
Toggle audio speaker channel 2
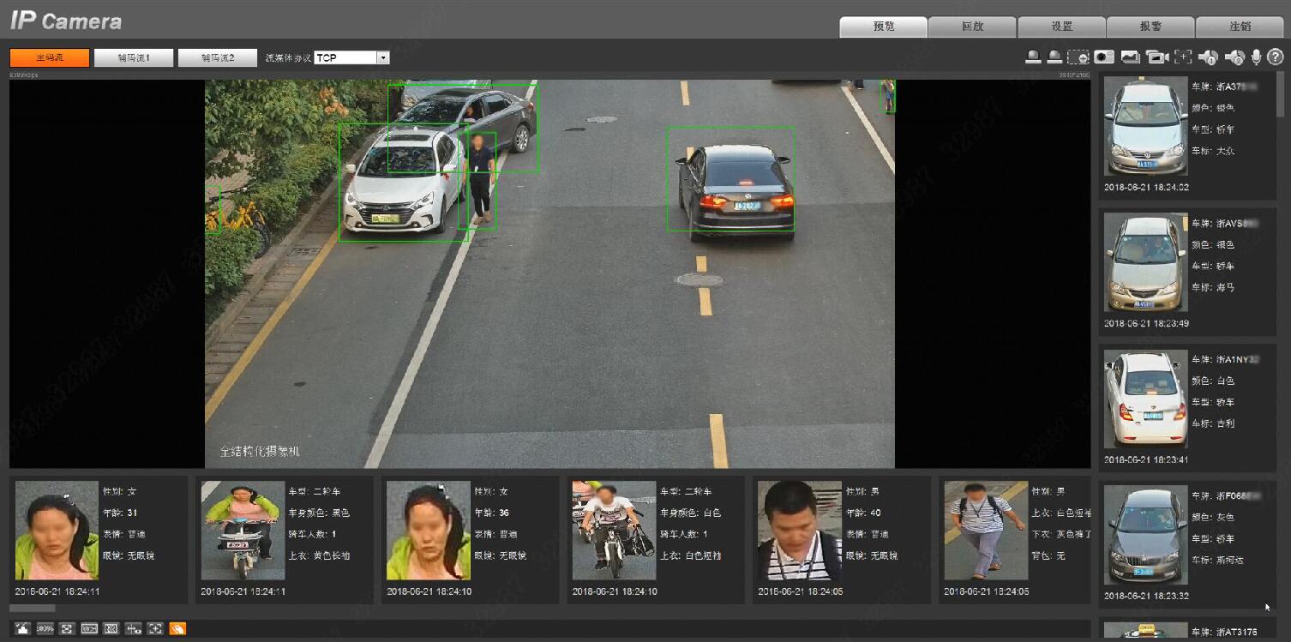(x=1234, y=57)
